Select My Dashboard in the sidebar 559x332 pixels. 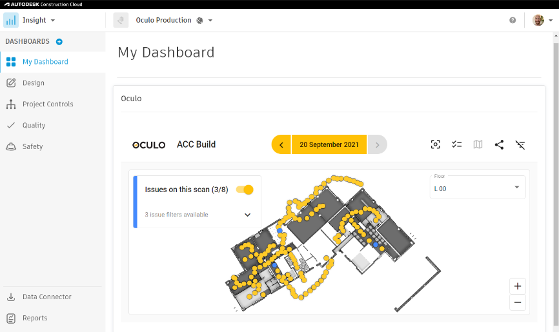pos(53,62)
